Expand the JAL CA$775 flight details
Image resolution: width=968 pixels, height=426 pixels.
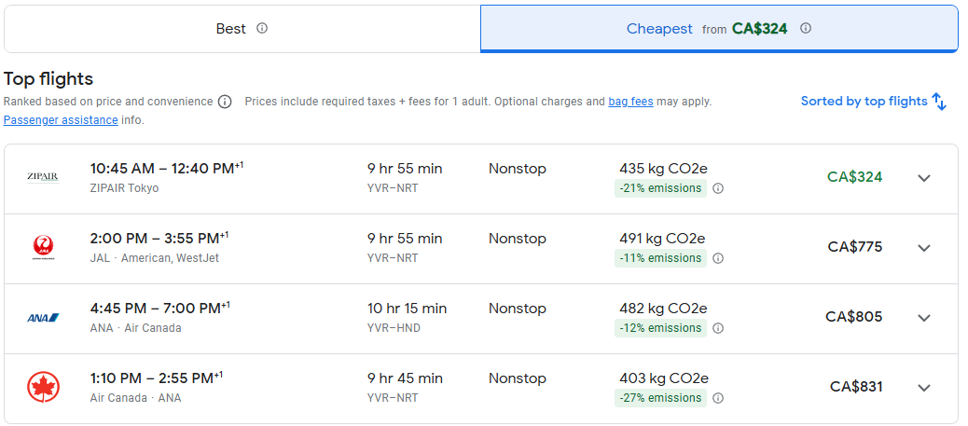pyautogui.click(x=923, y=248)
